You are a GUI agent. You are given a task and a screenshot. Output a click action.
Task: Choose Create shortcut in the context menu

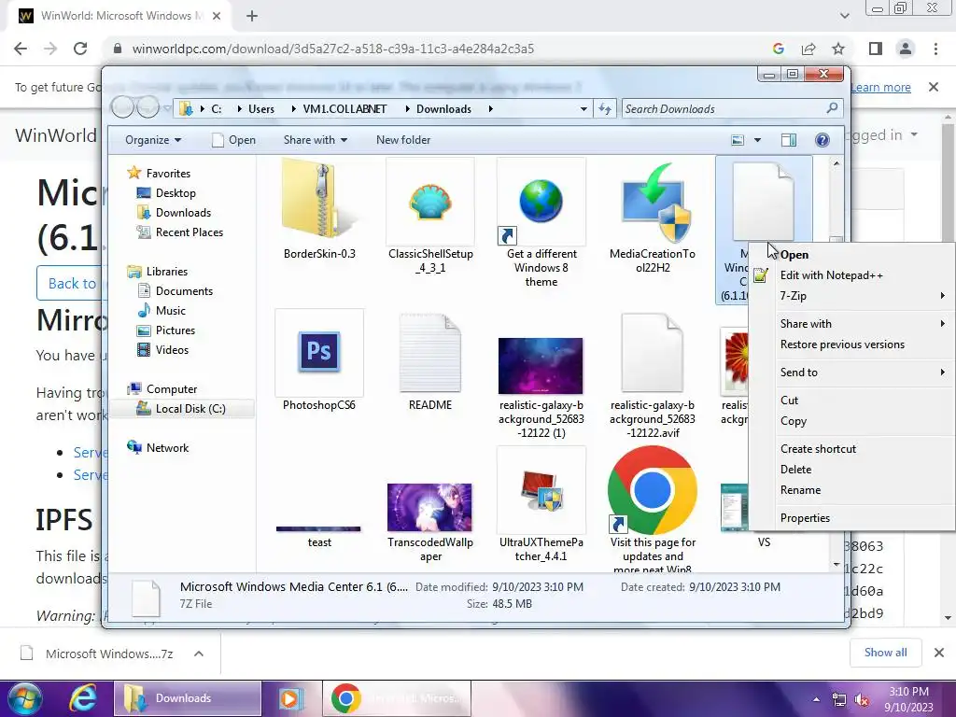pos(851,449)
